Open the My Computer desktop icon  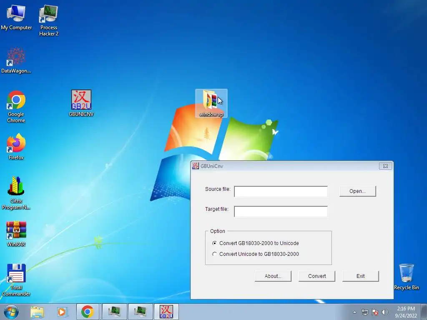click(16, 17)
